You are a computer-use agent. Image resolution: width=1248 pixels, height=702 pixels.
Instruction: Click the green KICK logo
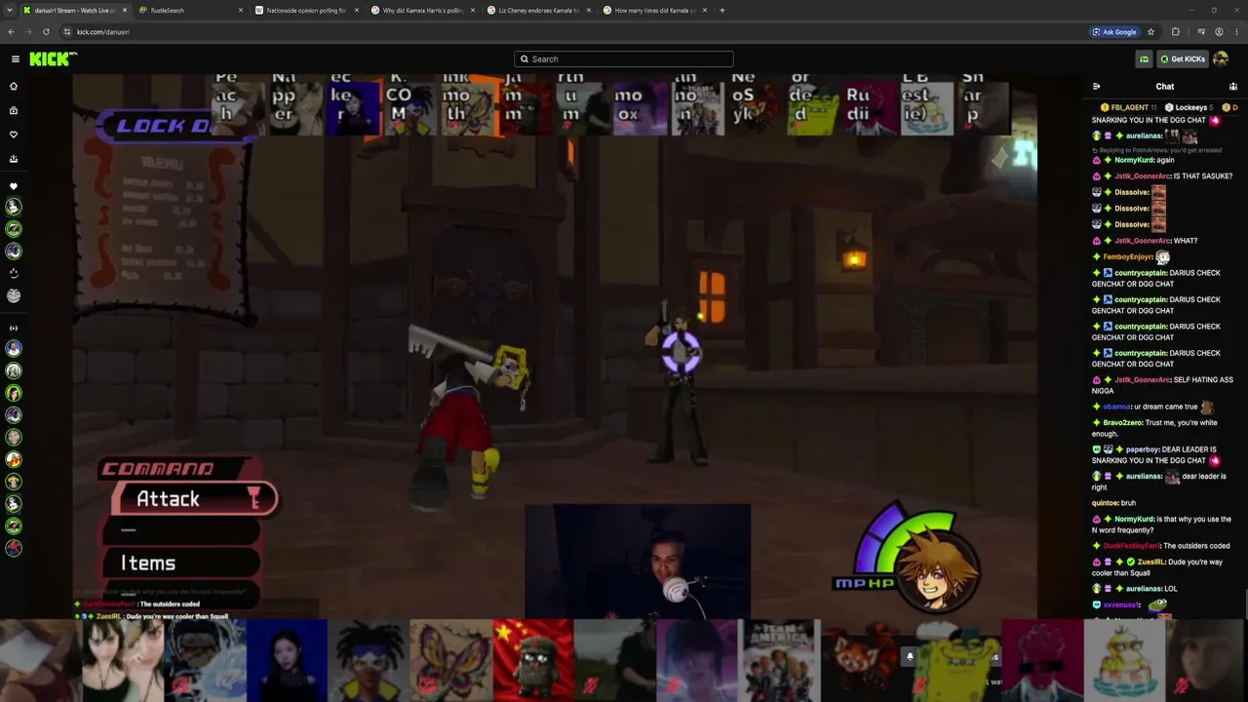pos(53,58)
